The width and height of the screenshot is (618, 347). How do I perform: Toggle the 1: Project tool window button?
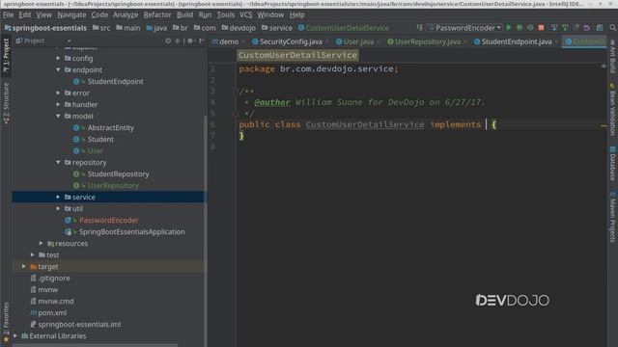tap(6, 55)
